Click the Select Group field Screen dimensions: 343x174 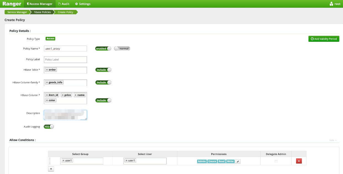pos(82,161)
